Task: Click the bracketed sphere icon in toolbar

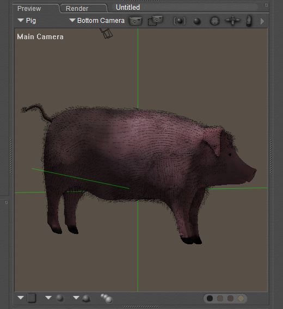Action: 180,21
